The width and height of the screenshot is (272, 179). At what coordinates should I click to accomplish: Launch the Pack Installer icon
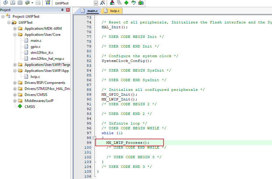(x=141, y=3)
